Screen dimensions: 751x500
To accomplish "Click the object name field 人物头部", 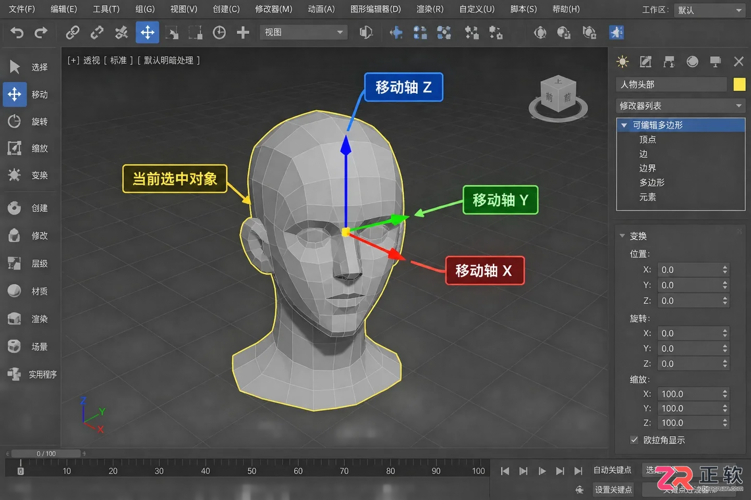I will [x=671, y=84].
